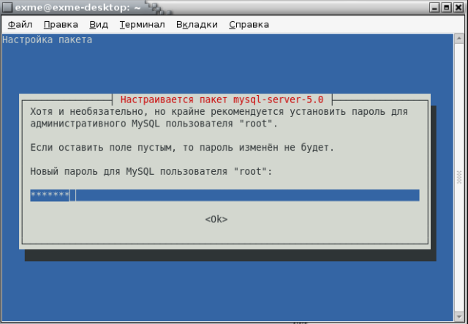Confirm the password with the <Ok> button

pyautogui.click(x=216, y=219)
